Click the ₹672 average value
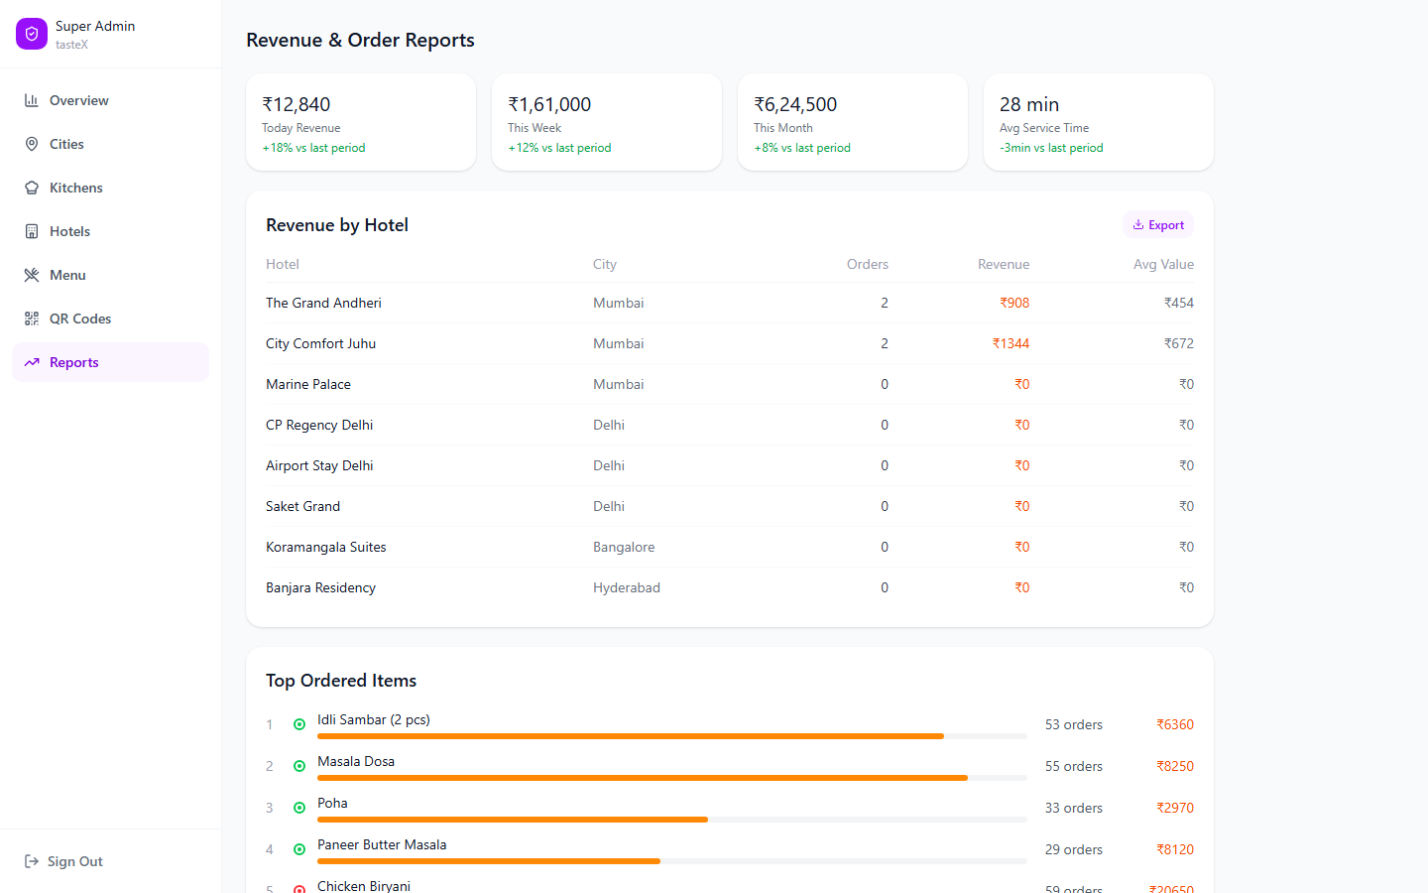This screenshot has width=1428, height=893. point(1179,343)
